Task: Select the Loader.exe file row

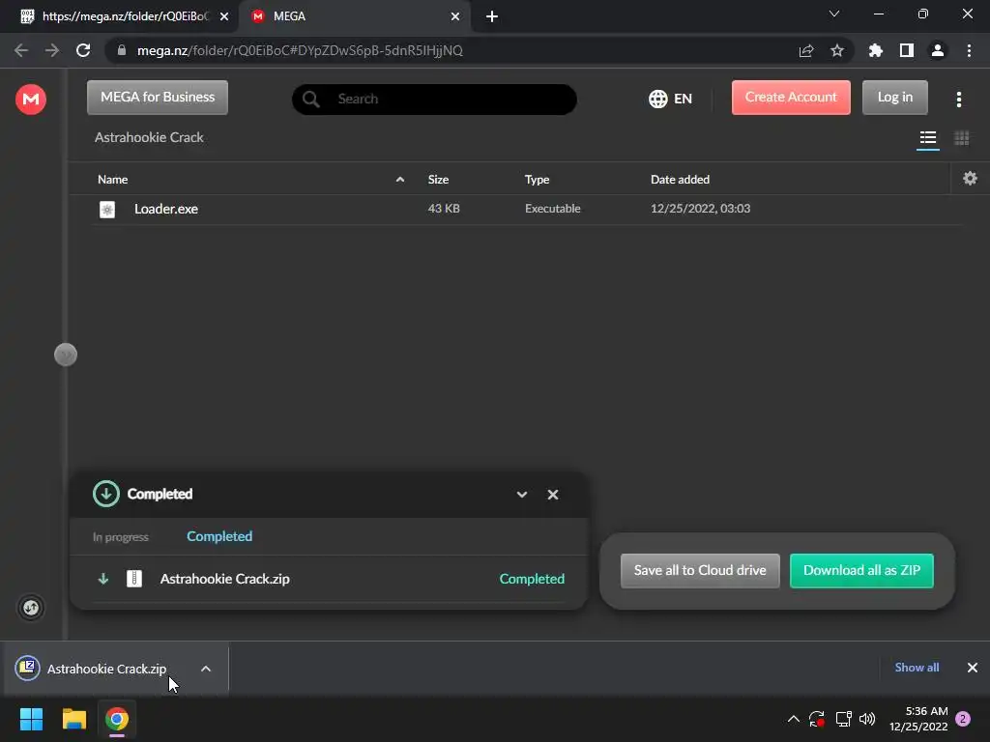Action: tap(528, 209)
